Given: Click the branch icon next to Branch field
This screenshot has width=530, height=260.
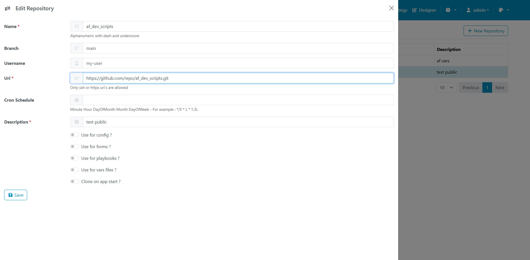Looking at the screenshot, I should click(76, 48).
